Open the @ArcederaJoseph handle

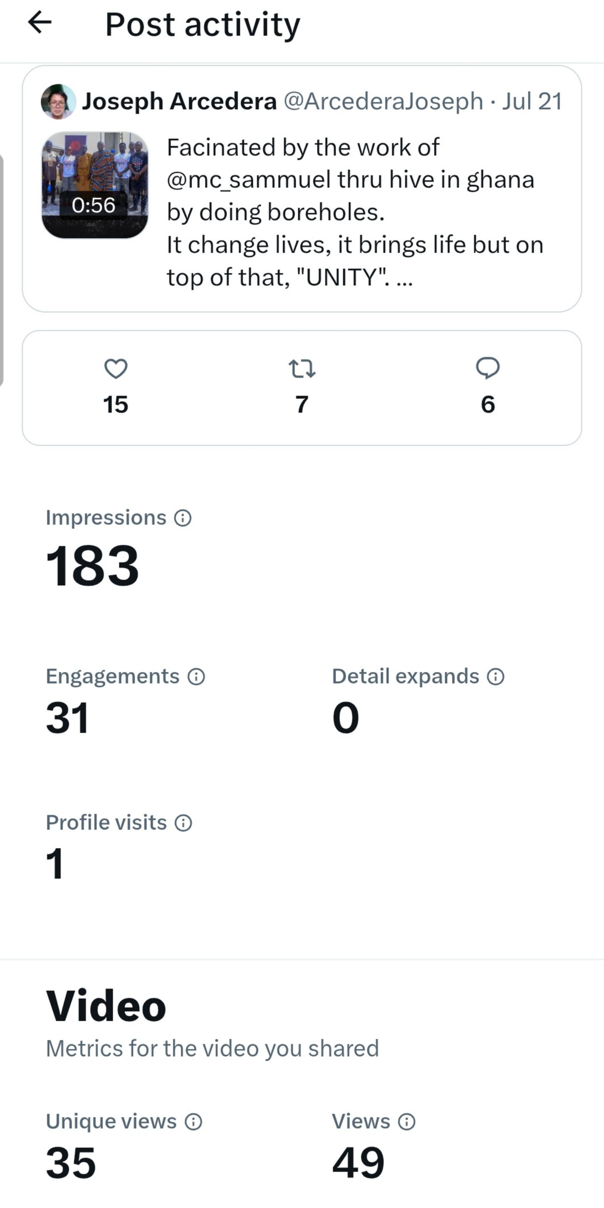click(x=384, y=101)
